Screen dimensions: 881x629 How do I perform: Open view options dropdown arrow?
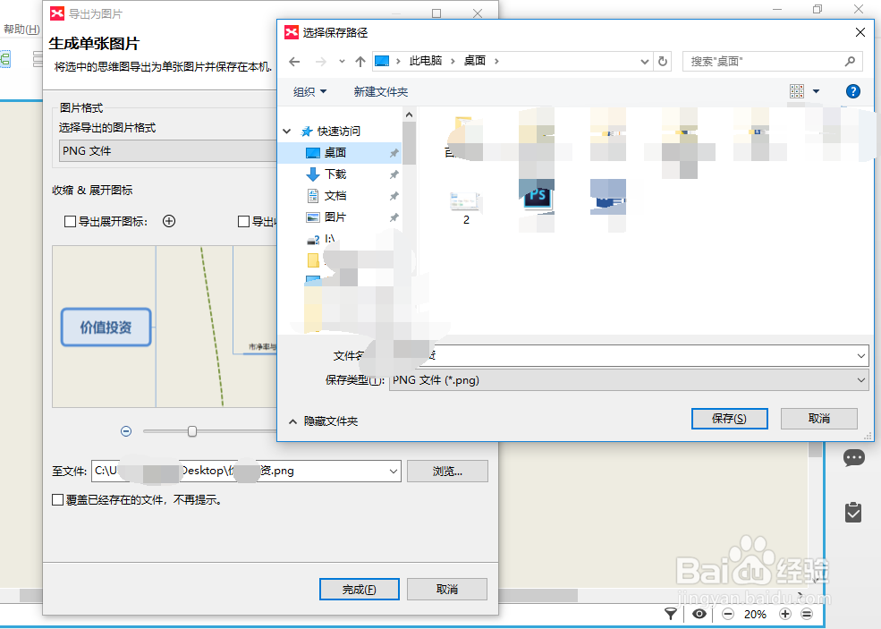(x=817, y=91)
